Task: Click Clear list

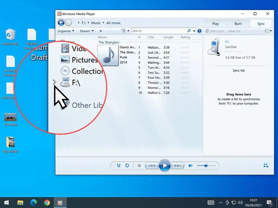Action: (234, 31)
